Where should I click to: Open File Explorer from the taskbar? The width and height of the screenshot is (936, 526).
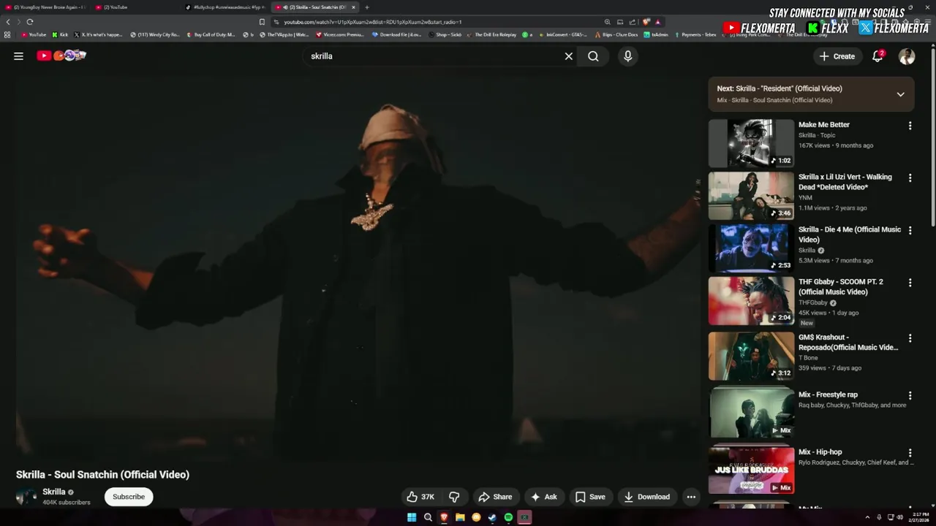(x=460, y=517)
